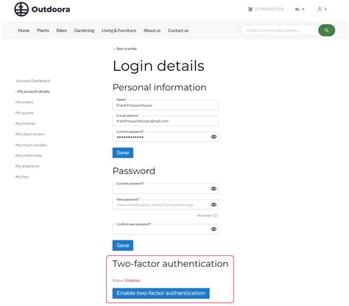Click the E-mail address field
This screenshot has height=306, width=349.
[x=166, y=121]
